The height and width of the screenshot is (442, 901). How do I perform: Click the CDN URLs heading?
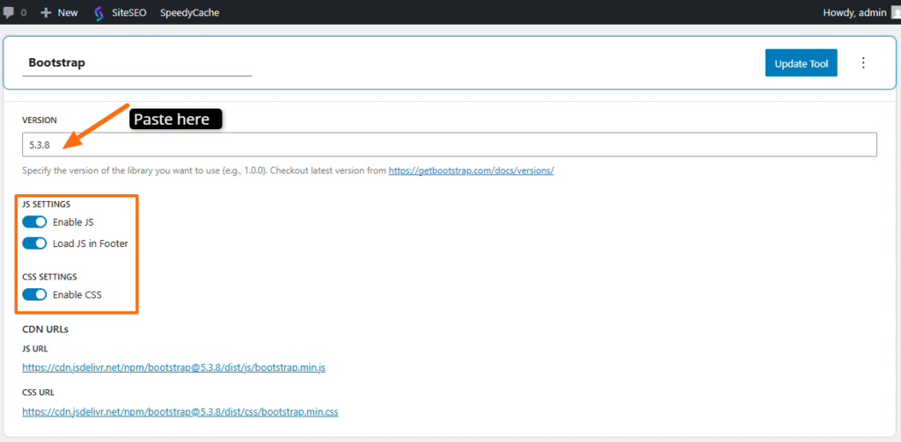click(x=46, y=330)
